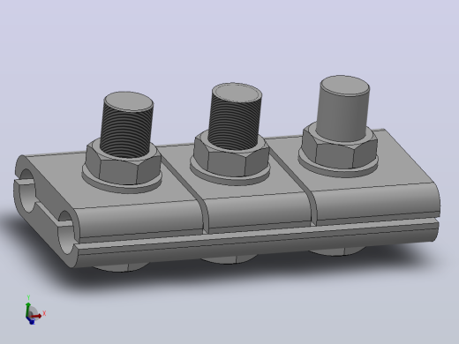459x344 pixels.
Task: Select the middle threaded bolt shaft
Action: 235,116
